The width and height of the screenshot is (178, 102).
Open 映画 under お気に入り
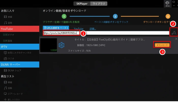pos(10,17)
